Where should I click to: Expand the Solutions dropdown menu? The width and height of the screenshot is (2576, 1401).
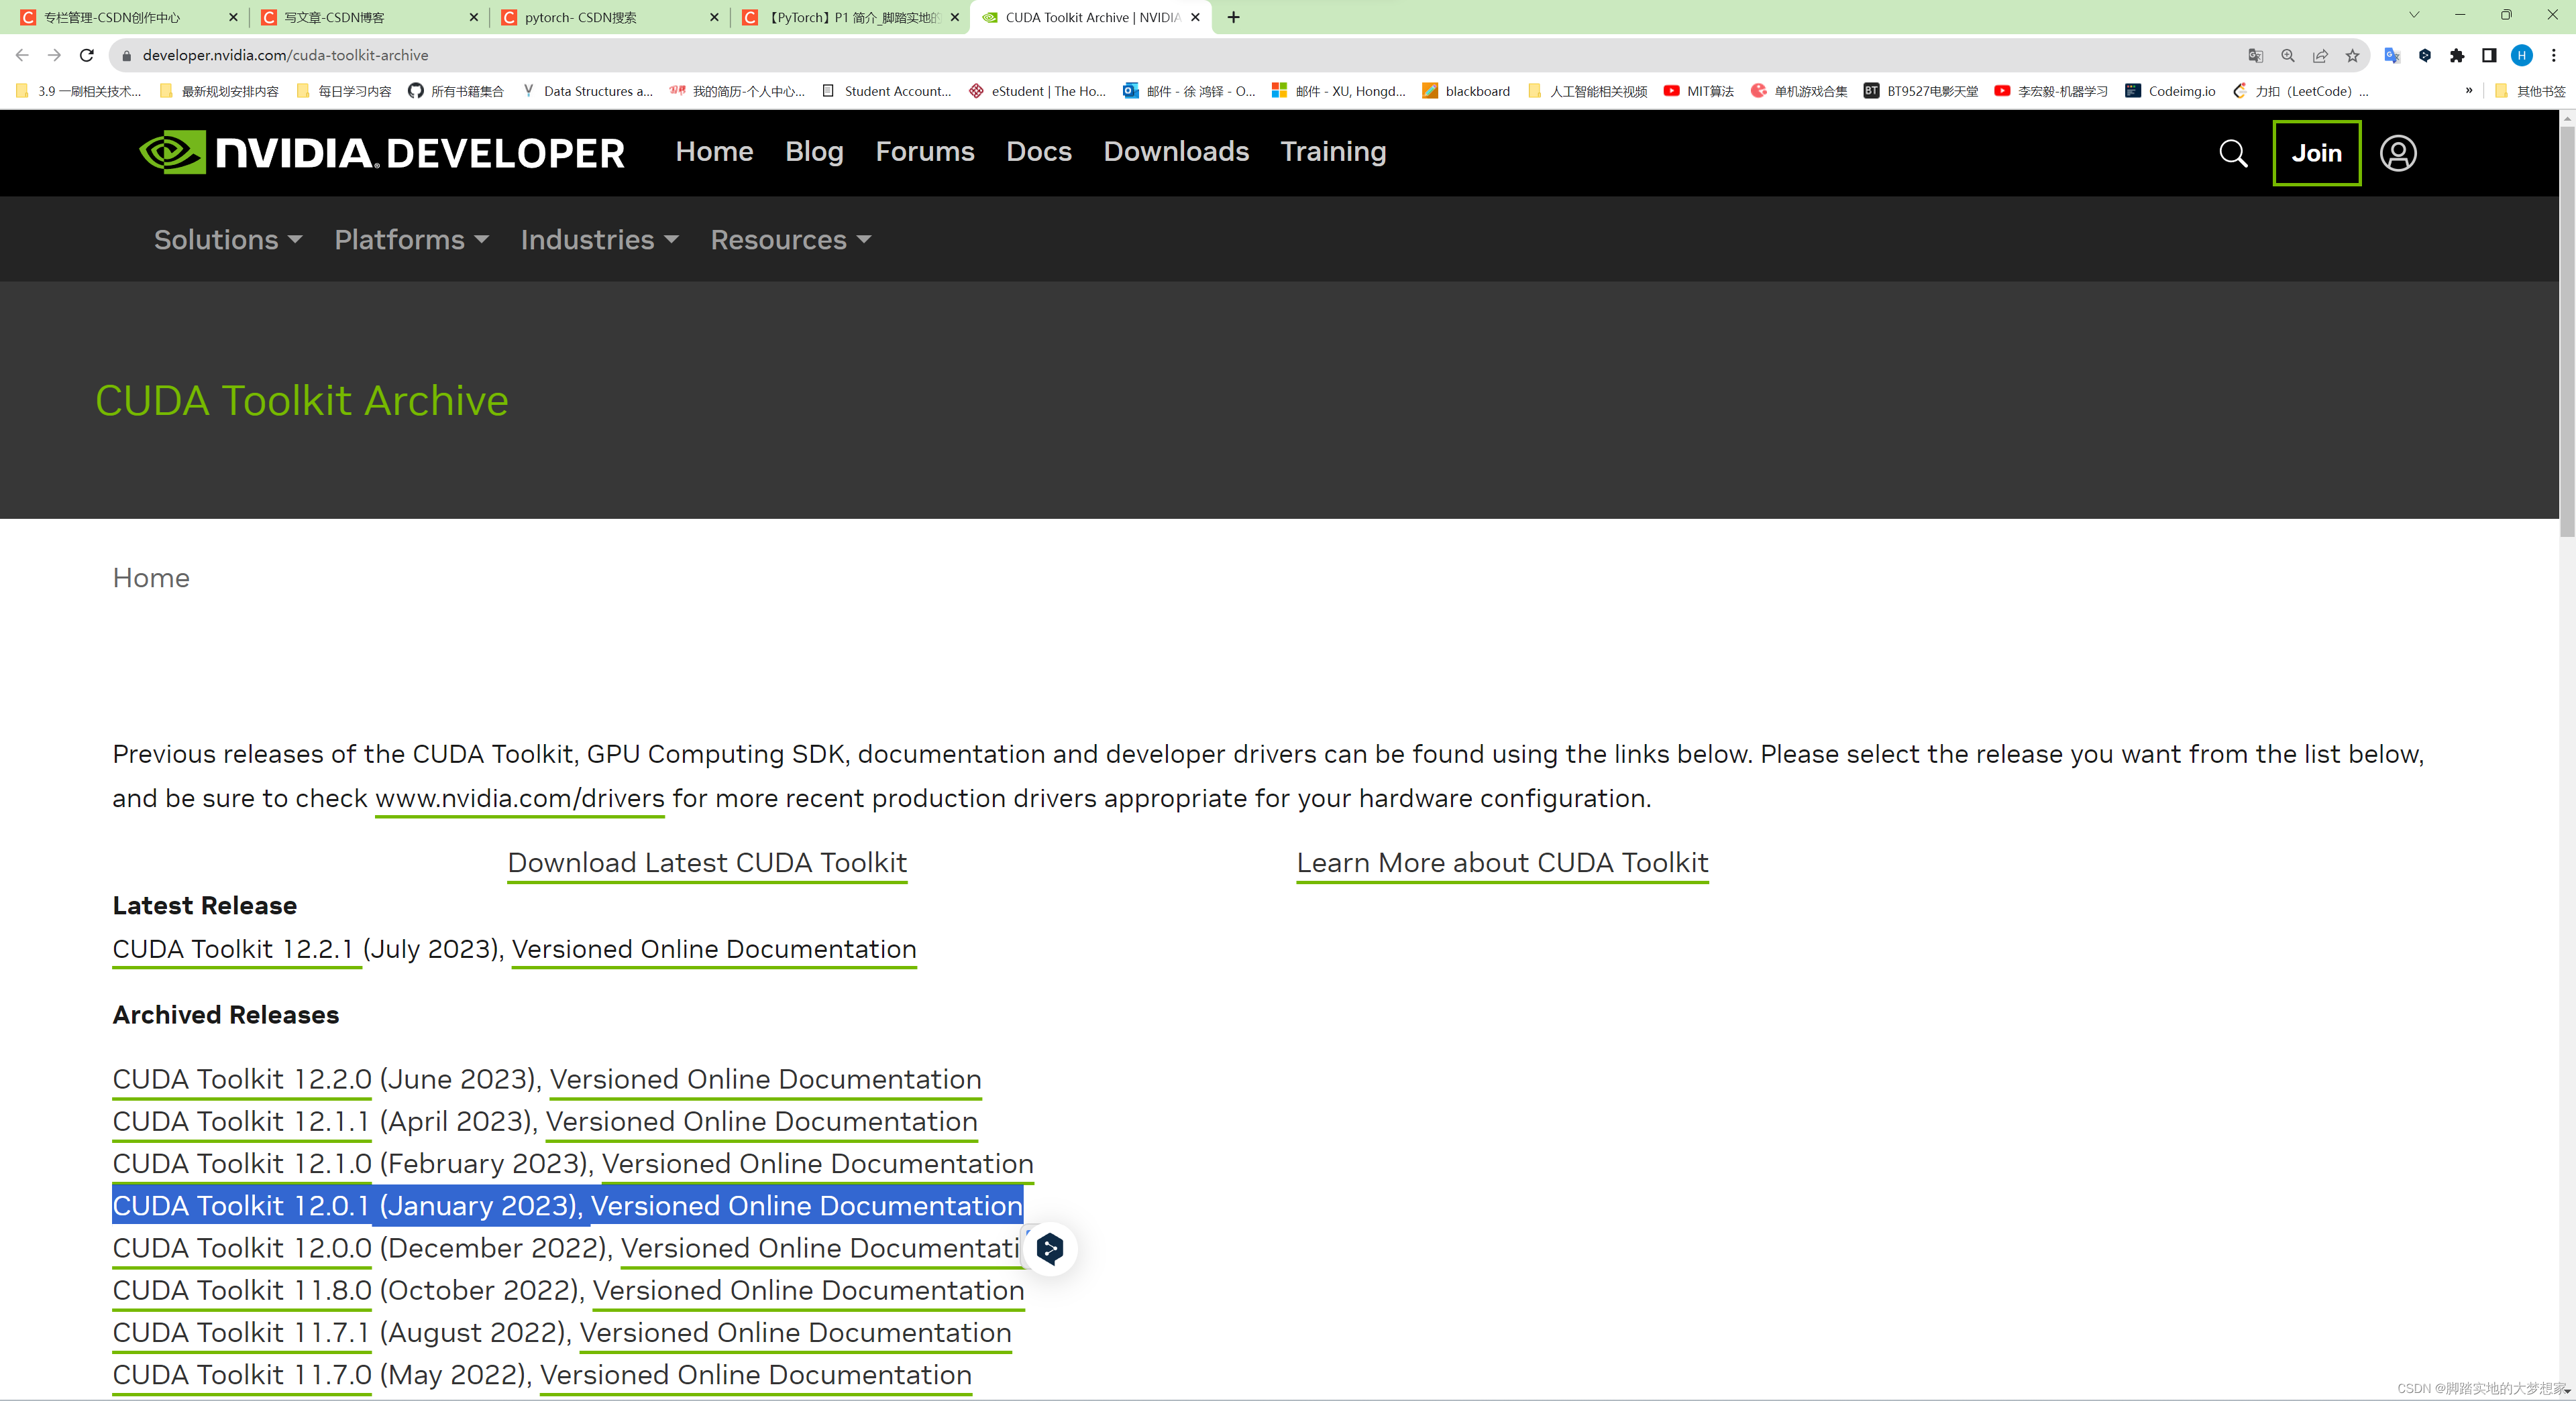(x=228, y=240)
